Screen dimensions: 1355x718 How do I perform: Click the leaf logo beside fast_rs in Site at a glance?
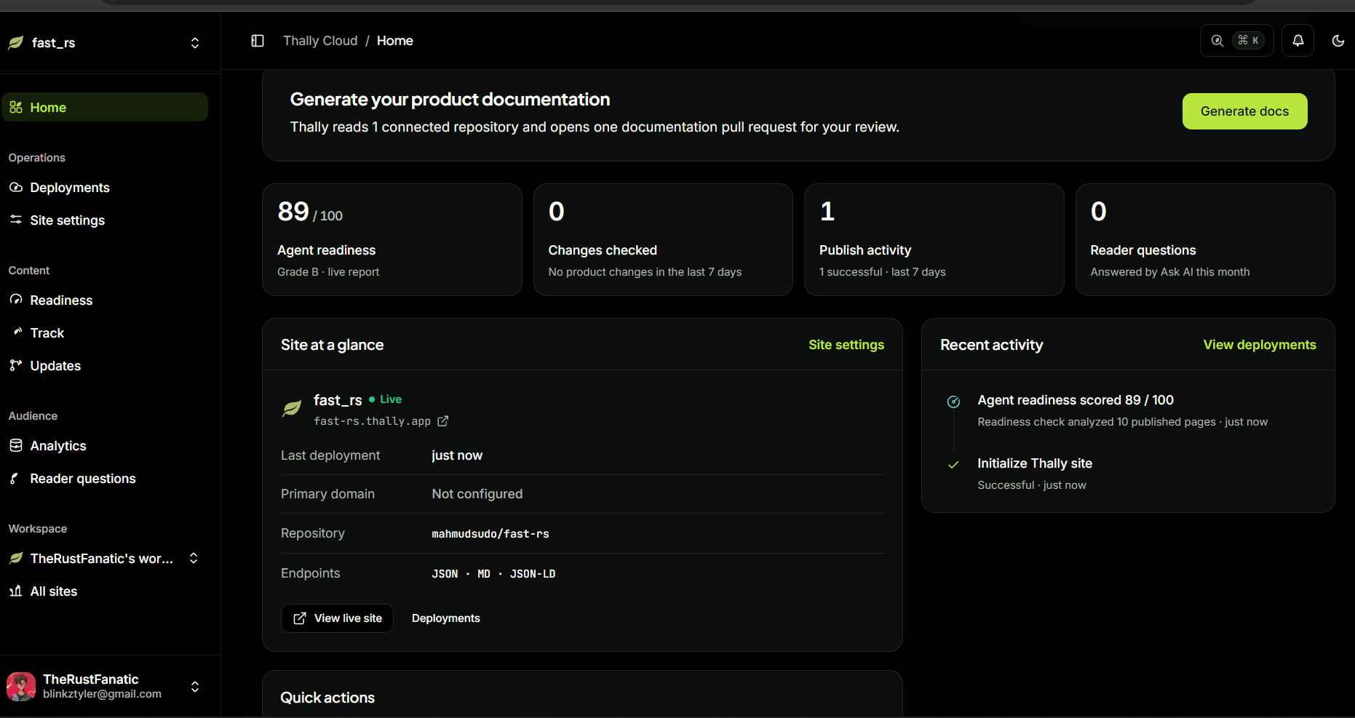(x=292, y=409)
